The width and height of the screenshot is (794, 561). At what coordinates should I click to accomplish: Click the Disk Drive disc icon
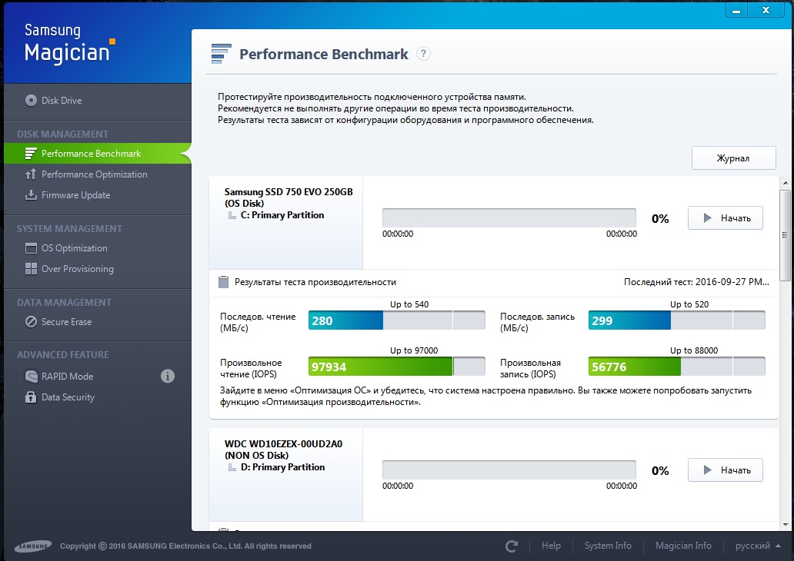click(x=31, y=100)
